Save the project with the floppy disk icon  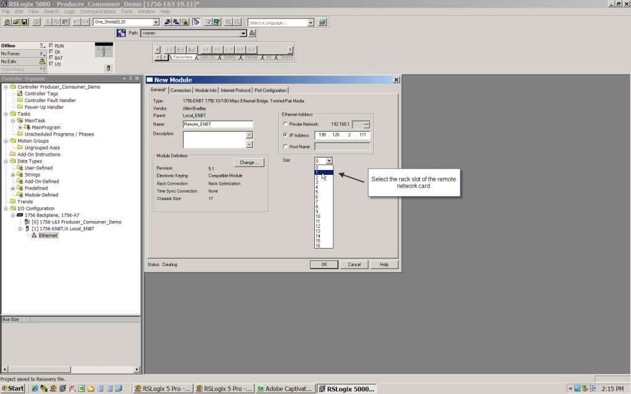coord(24,22)
